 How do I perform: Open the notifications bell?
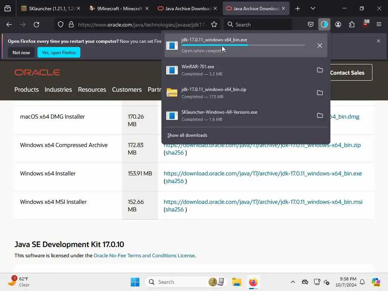[x=362, y=282]
